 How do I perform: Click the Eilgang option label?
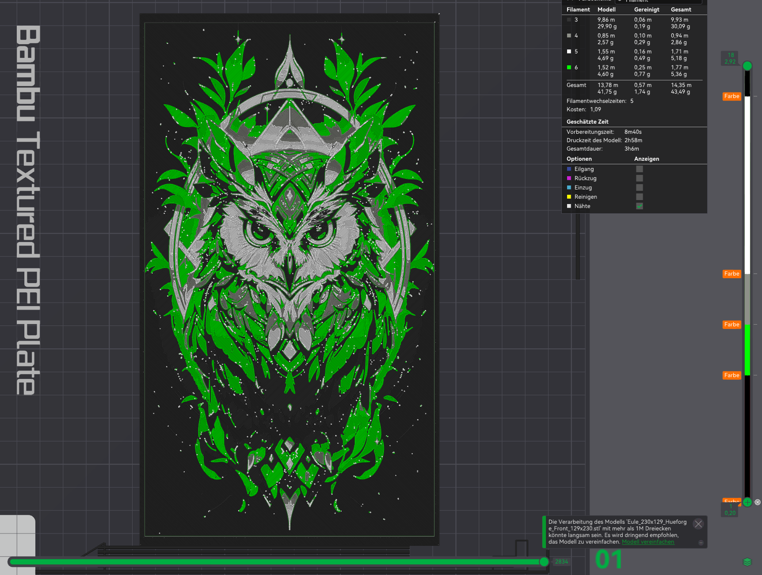584,169
